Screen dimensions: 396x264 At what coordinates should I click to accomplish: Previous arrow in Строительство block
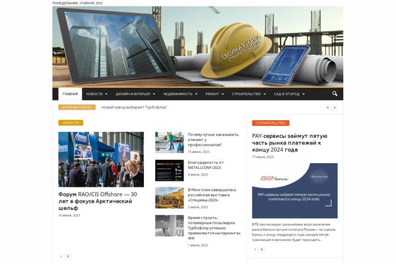[255, 249]
